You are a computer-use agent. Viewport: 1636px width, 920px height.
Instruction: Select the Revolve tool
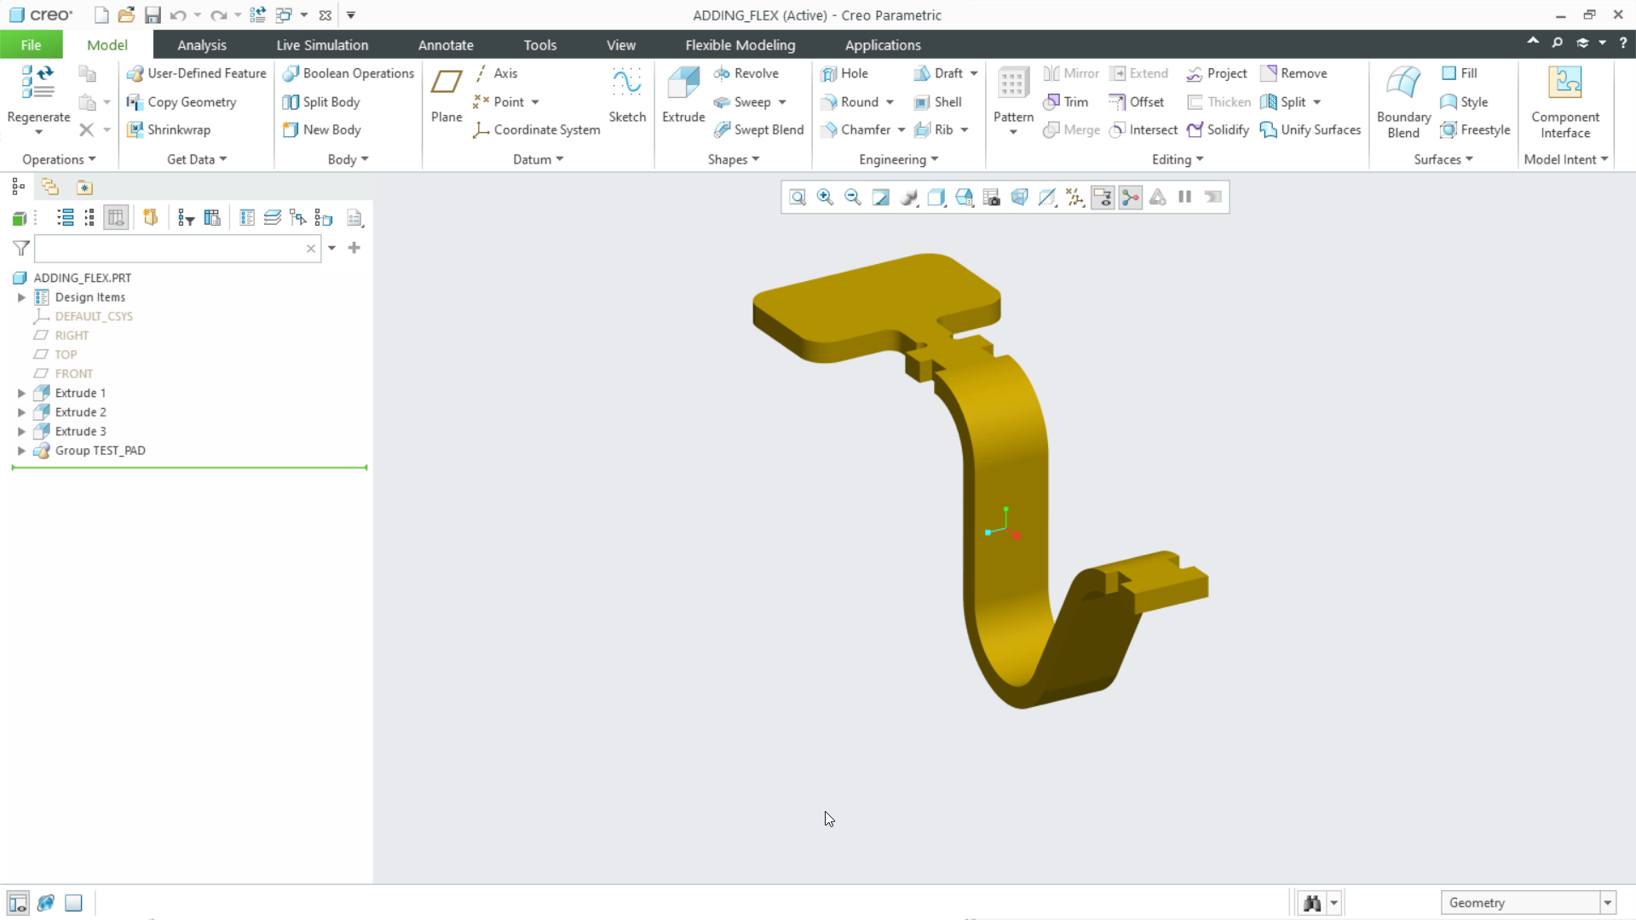(746, 73)
